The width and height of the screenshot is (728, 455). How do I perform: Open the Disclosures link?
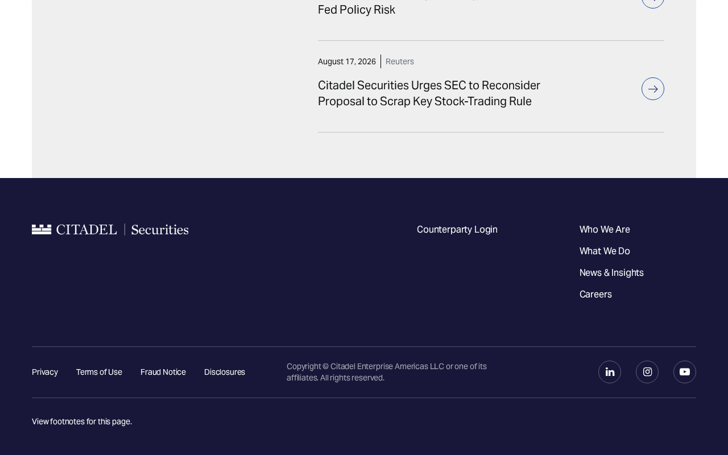(x=225, y=372)
